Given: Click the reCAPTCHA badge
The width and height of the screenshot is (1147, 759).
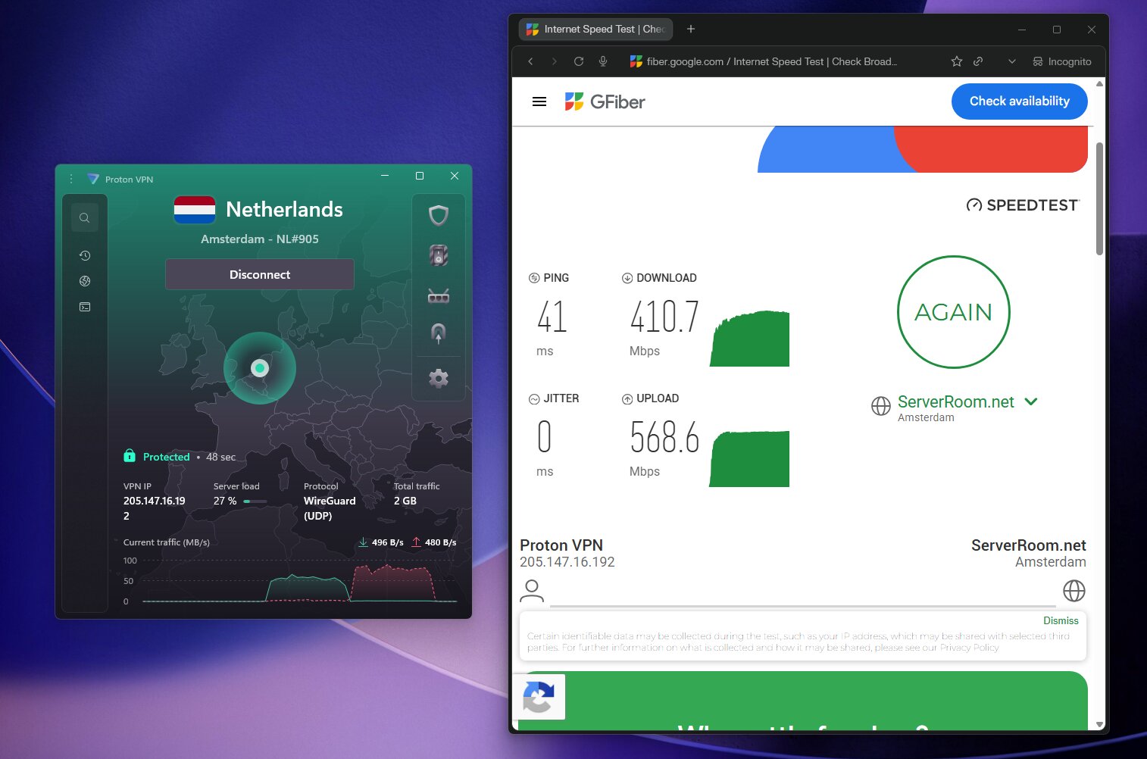Looking at the screenshot, I should 539,697.
